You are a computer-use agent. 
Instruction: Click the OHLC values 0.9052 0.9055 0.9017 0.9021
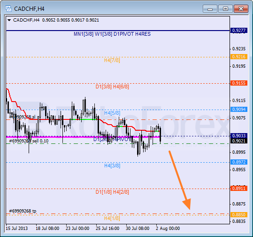pyautogui.click(x=70, y=20)
